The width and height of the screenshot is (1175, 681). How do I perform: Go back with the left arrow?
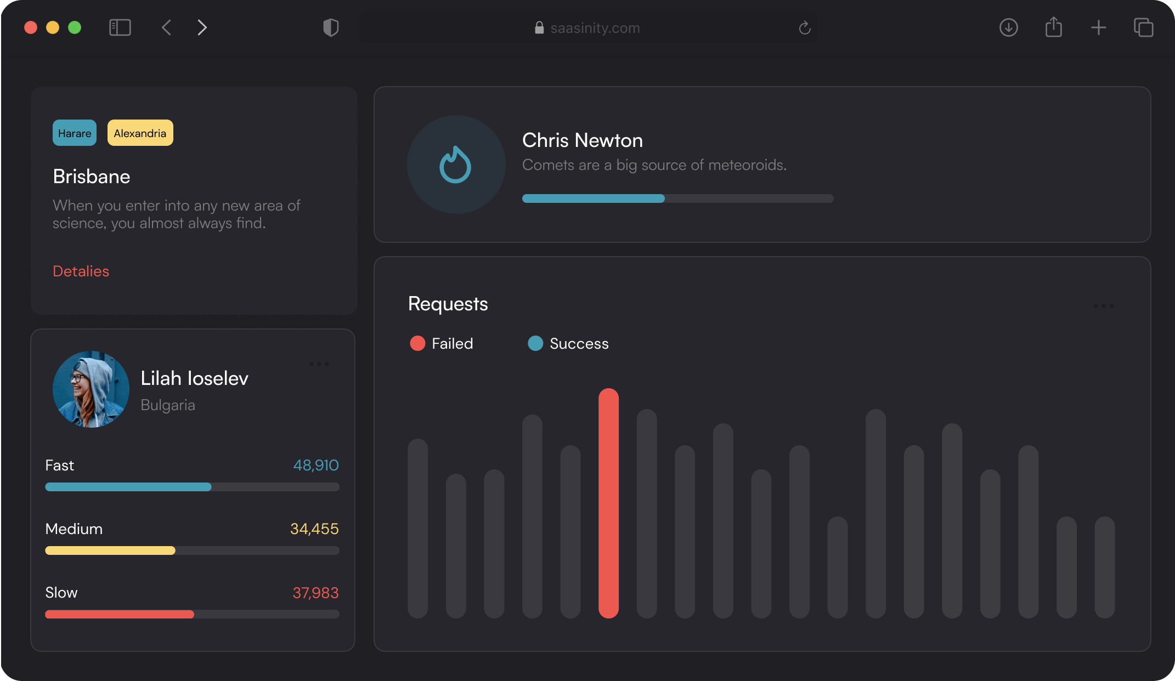click(167, 27)
